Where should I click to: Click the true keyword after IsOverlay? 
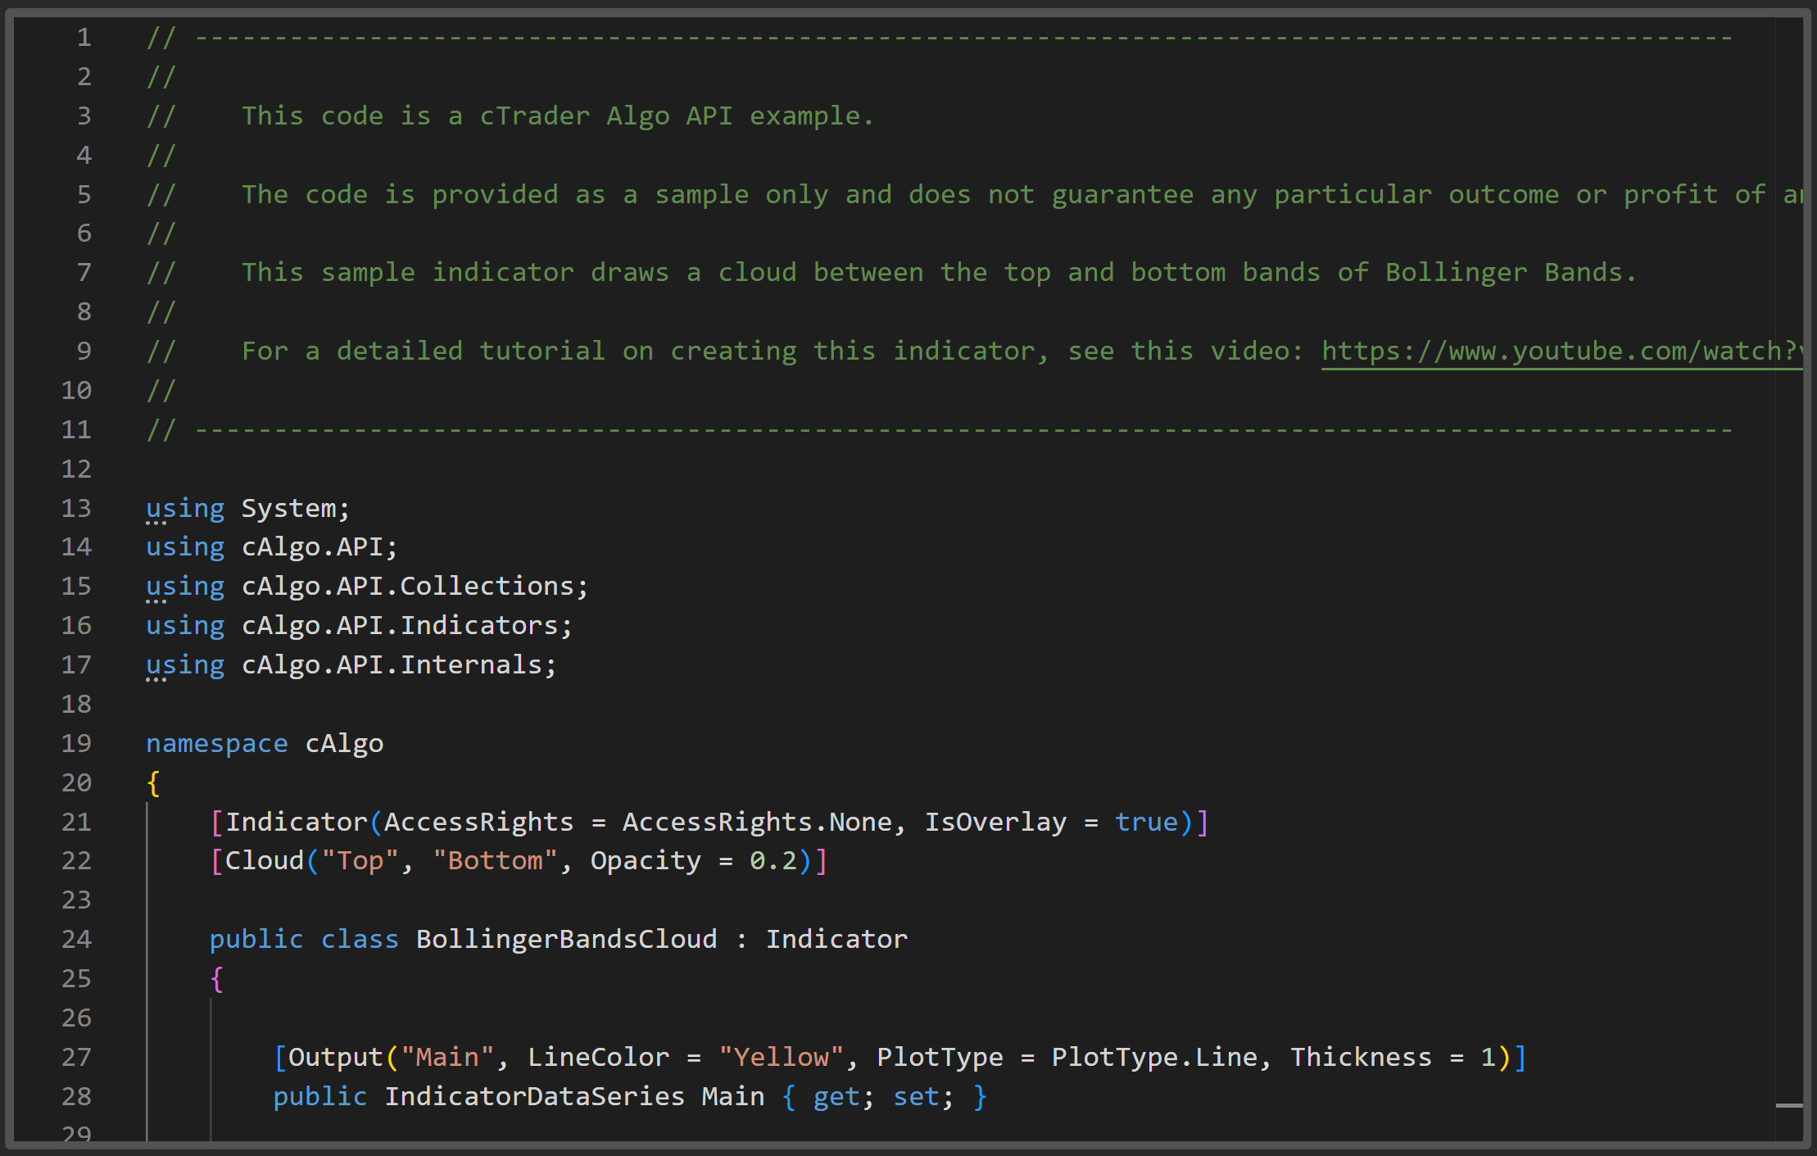(x=1145, y=822)
